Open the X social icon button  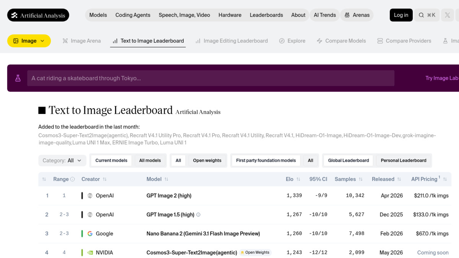[447, 15]
